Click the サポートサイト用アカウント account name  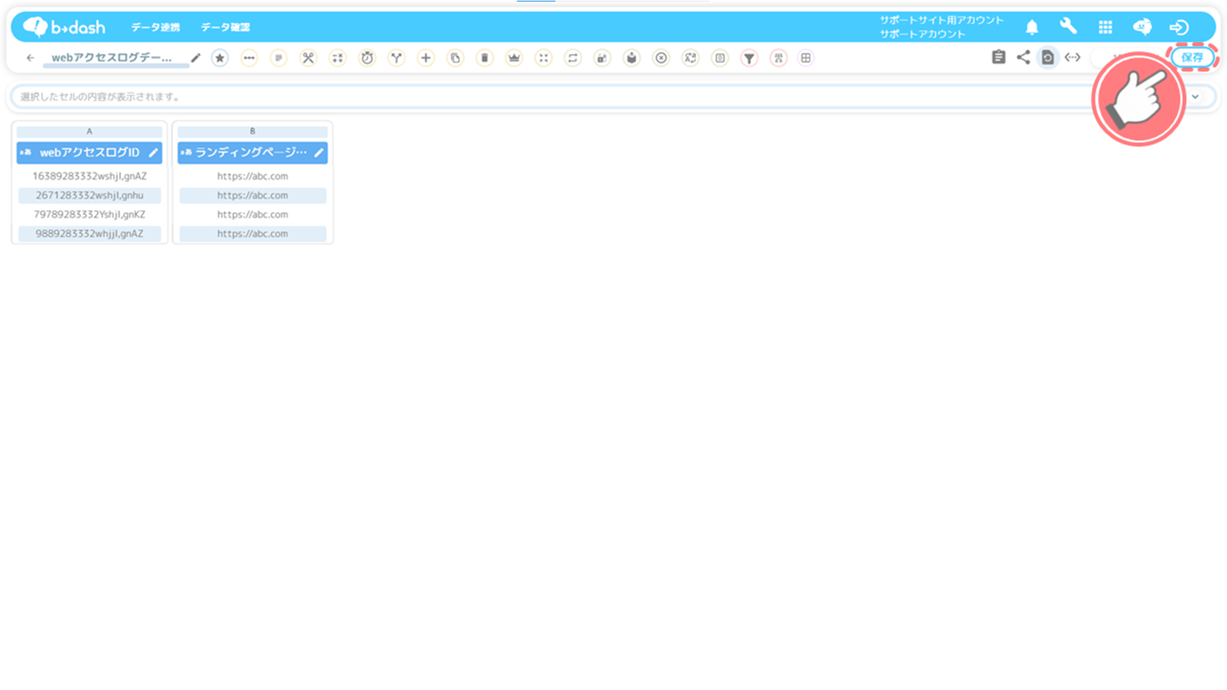941,20
